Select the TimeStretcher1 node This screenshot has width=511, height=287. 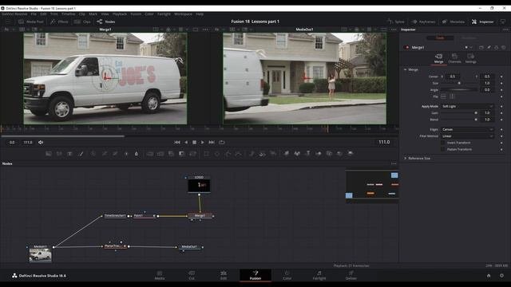tap(115, 216)
